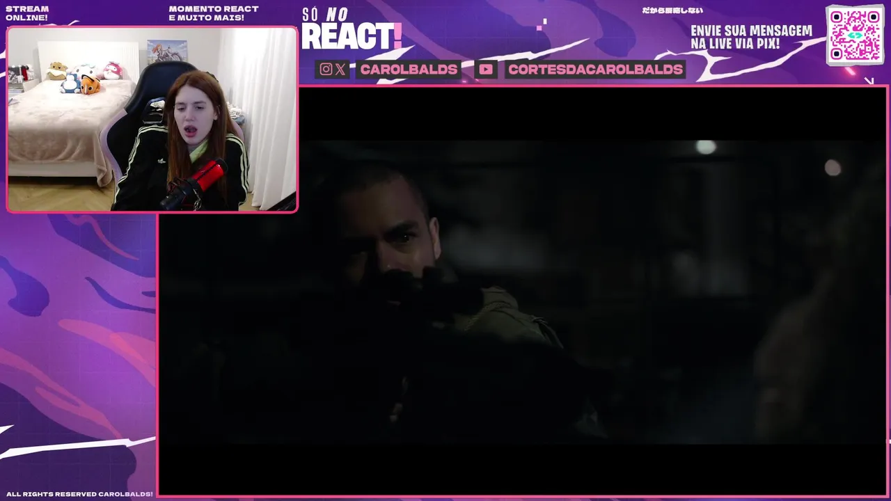This screenshot has width=891, height=501.
Task: Click the dark movie video frame
Action: pyautogui.click(x=523, y=290)
